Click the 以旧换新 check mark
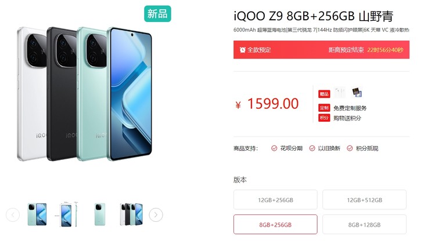The image size is (424, 241). pyautogui.click(x=312, y=148)
